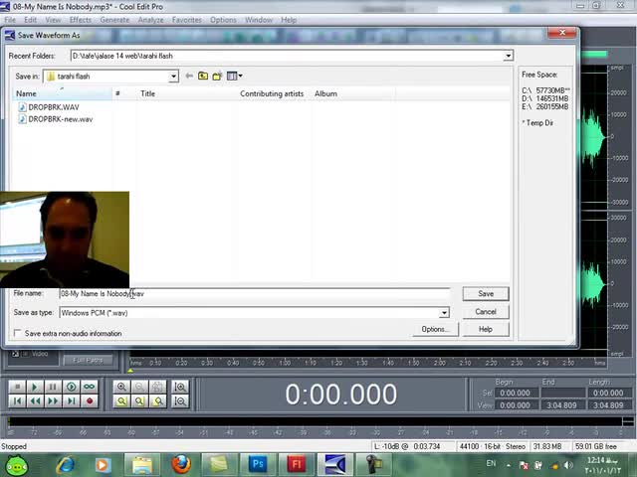Viewport: 637px width, 477px height.
Task: Enable looped playback with the infinity button
Action: click(x=89, y=387)
